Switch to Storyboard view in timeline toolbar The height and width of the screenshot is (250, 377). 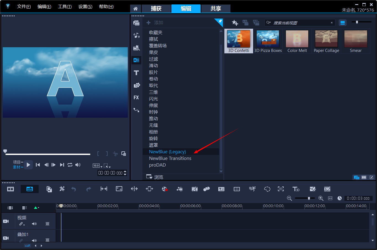[x=10, y=189]
